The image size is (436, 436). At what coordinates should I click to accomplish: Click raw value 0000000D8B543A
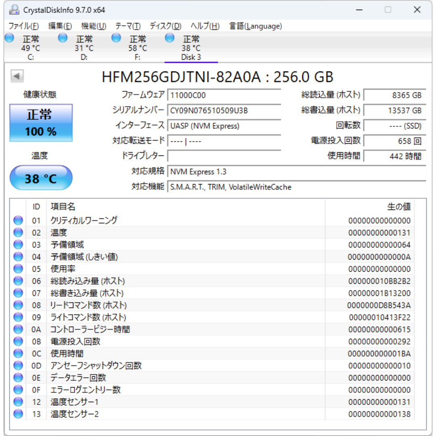[379, 305]
